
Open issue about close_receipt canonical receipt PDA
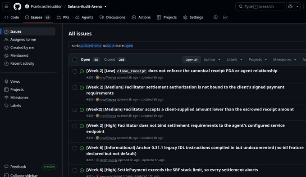(x=182, y=71)
